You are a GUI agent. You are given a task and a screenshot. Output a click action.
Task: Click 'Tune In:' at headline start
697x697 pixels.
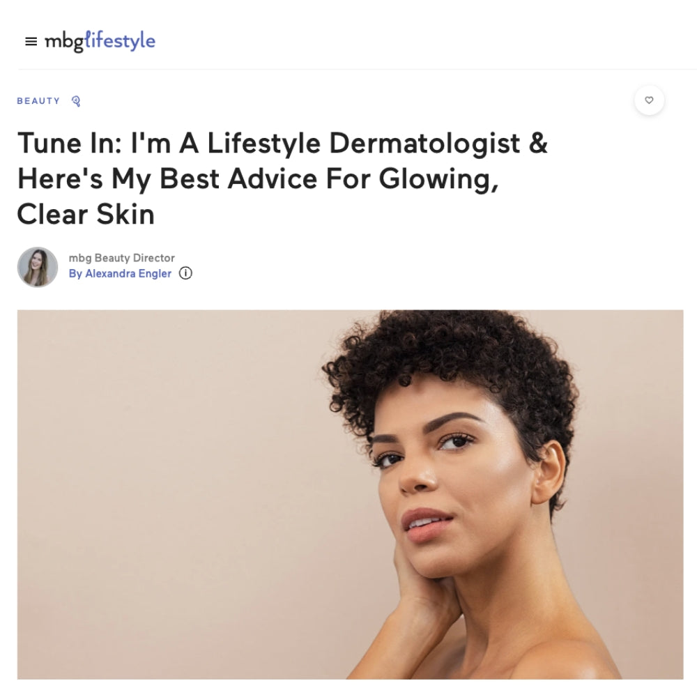pyautogui.click(x=69, y=144)
